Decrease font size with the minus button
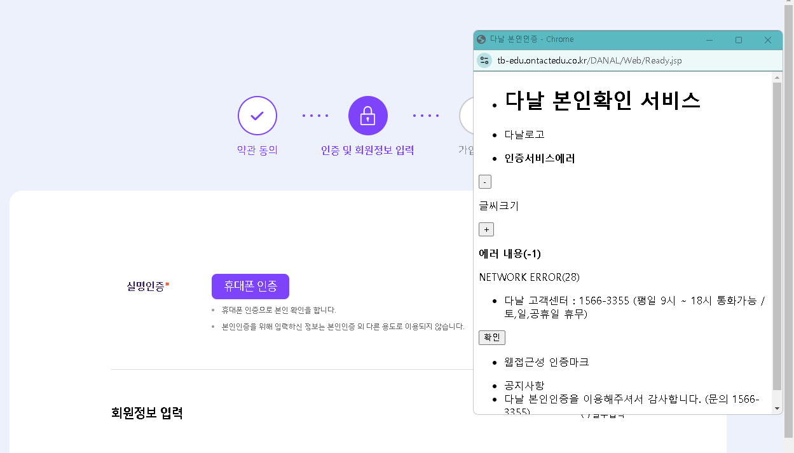 (485, 182)
